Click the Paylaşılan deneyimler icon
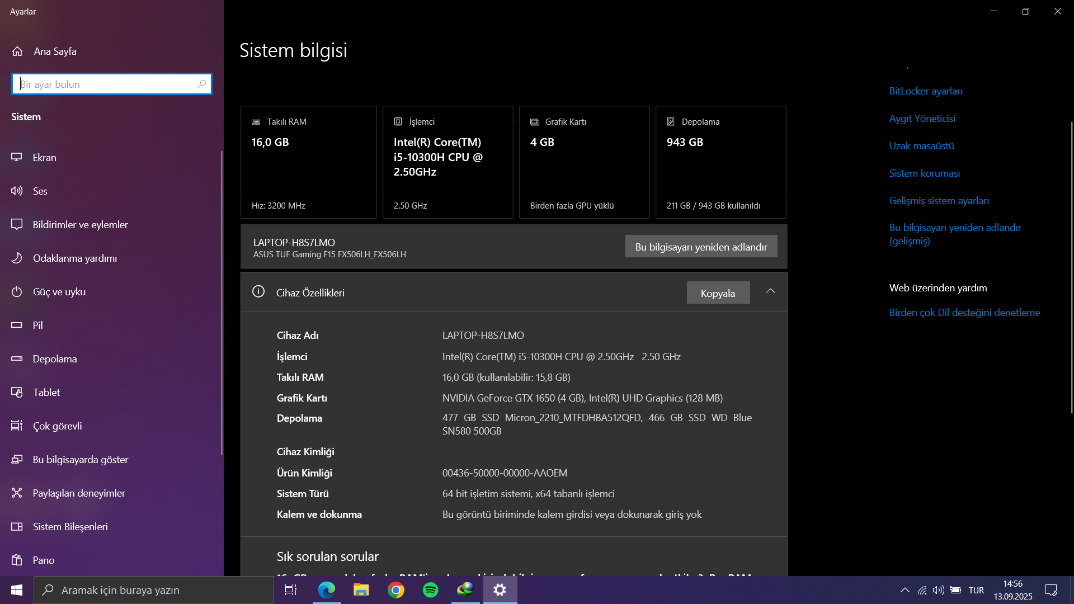 point(17,493)
